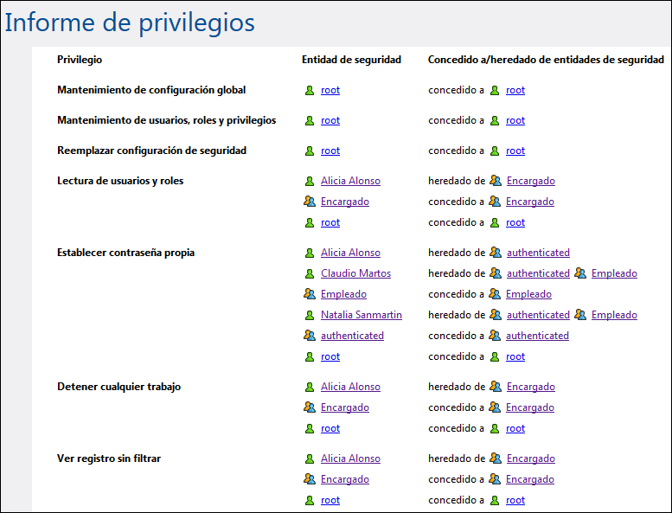Open the Claudio Martos user link
The image size is (672, 513).
(x=355, y=273)
